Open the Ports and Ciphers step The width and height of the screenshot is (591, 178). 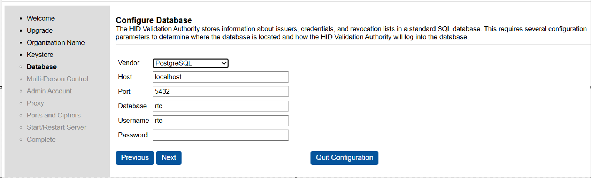[54, 115]
